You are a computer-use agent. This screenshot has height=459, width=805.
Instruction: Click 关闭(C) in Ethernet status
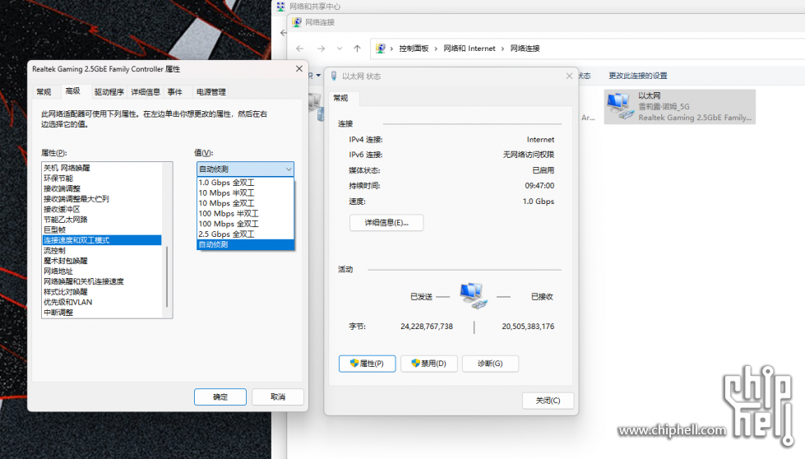click(x=548, y=401)
